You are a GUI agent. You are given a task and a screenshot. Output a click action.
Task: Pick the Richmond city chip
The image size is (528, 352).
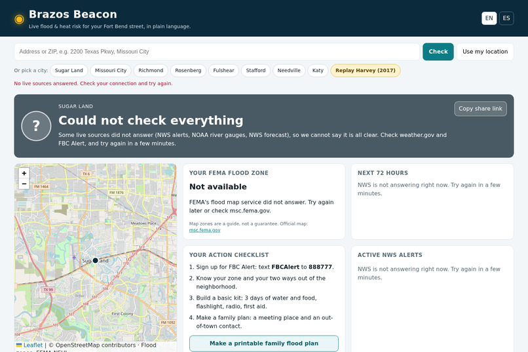151,70
